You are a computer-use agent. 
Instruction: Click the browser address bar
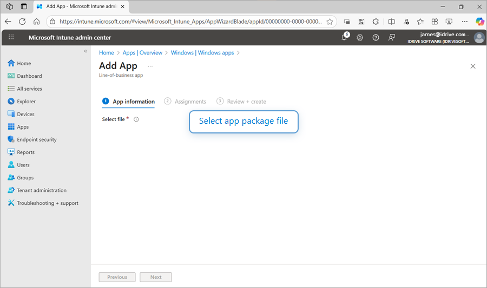point(189,22)
